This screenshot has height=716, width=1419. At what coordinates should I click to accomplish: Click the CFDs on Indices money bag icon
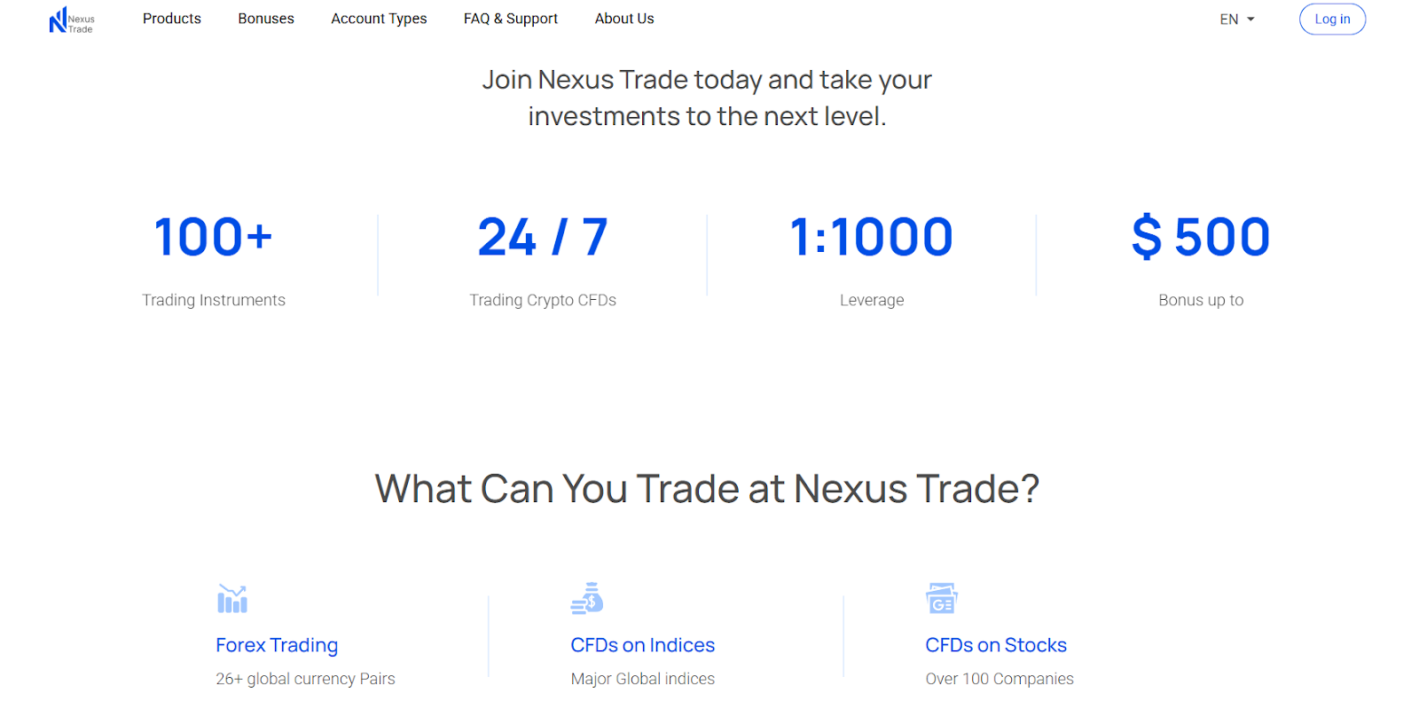[x=587, y=599]
